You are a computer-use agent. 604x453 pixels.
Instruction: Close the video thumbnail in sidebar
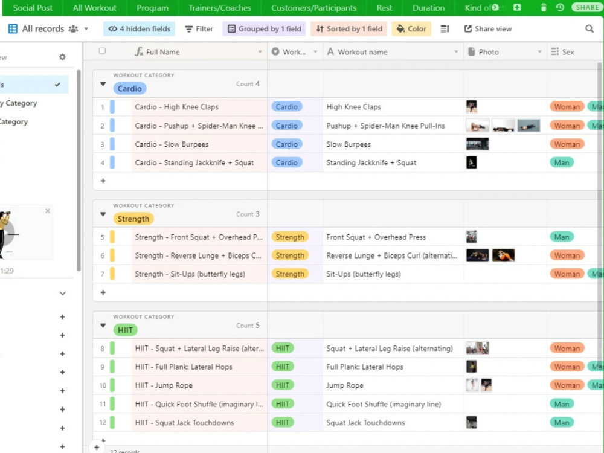click(x=48, y=211)
